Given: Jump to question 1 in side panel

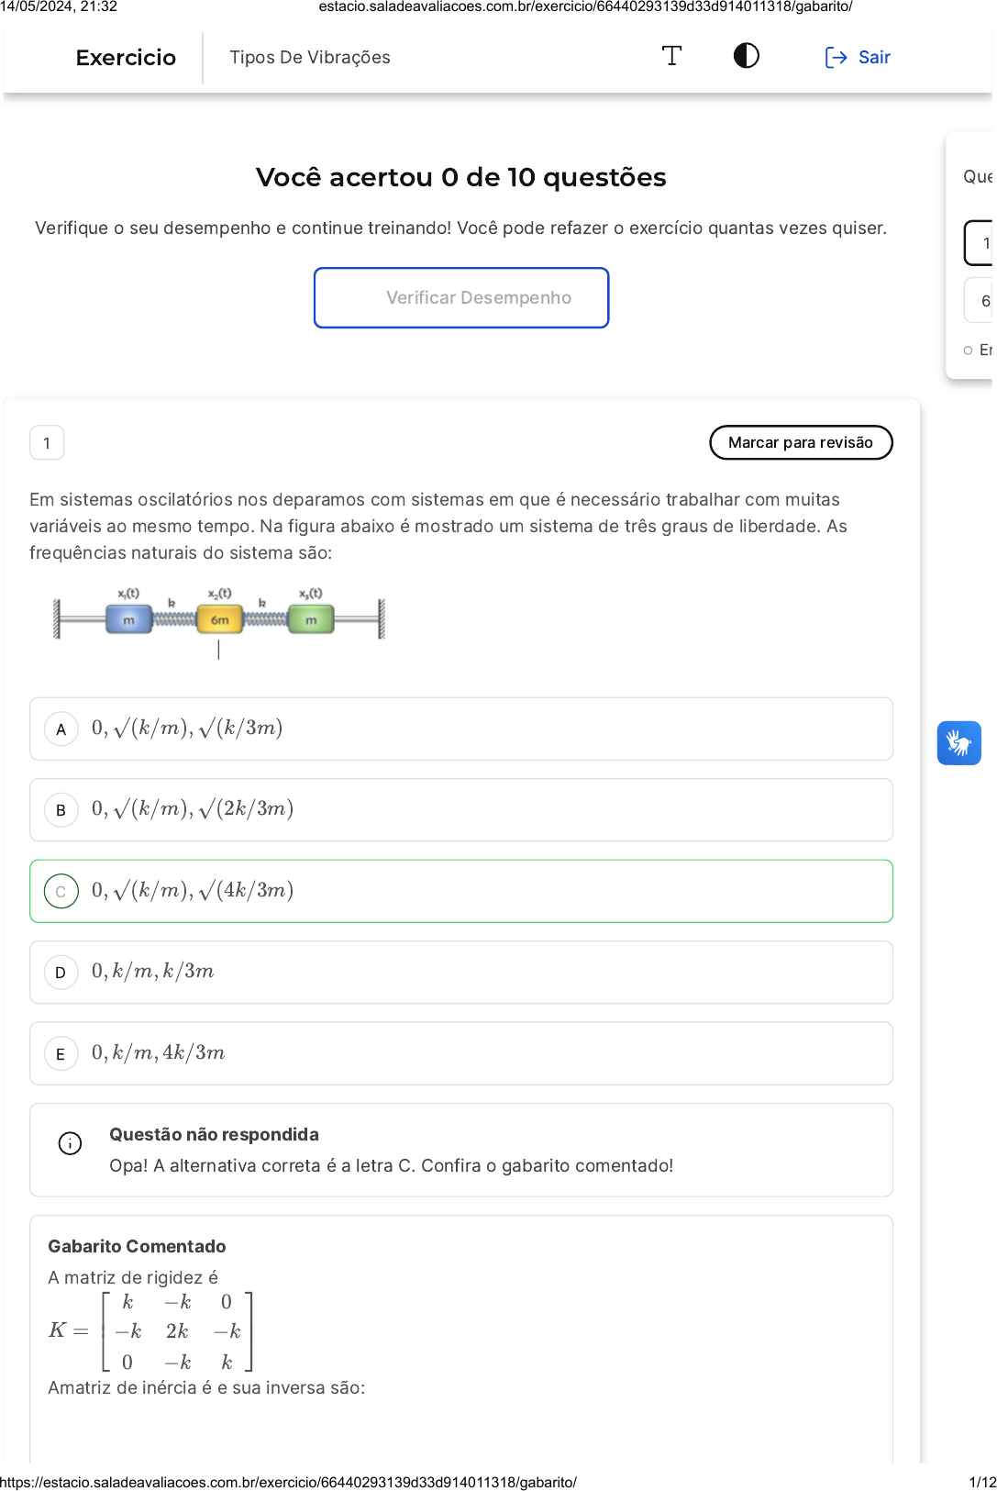Looking at the screenshot, I should 982,243.
